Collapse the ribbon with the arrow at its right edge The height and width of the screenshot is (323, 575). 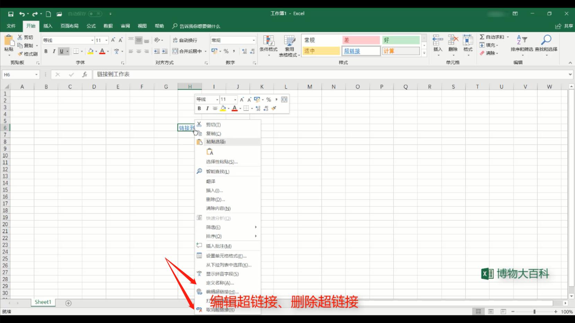(570, 63)
